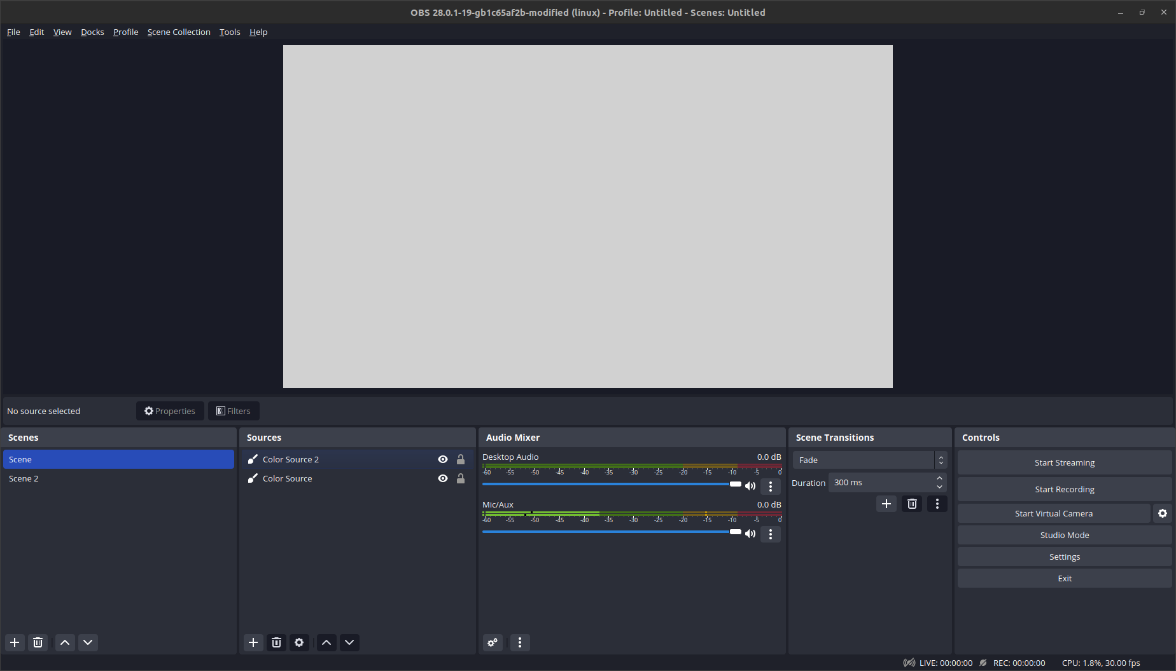
Task: Hide Color Source 2 with its eye toggle
Action: tap(442, 459)
